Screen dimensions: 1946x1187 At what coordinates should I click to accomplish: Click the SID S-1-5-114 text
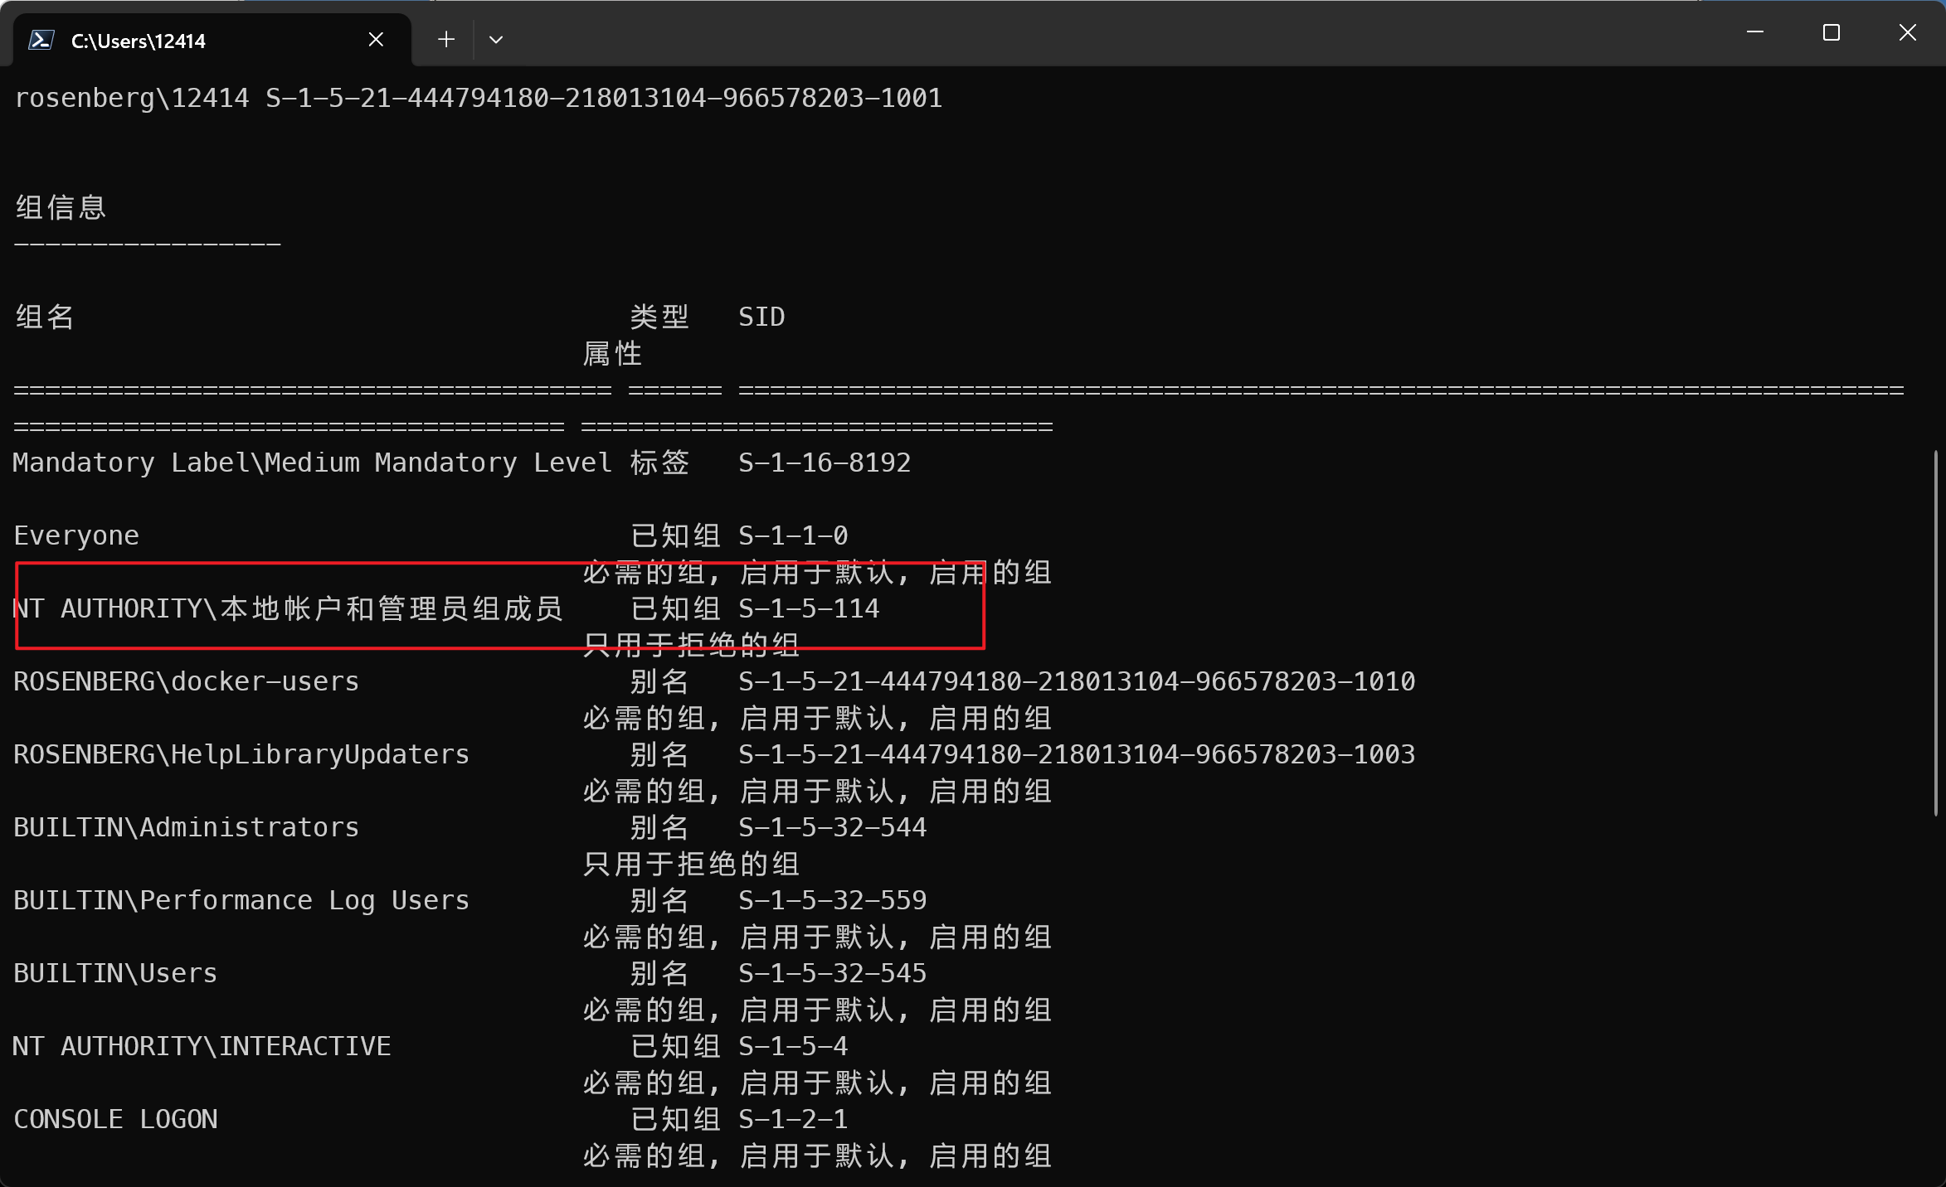point(809,609)
